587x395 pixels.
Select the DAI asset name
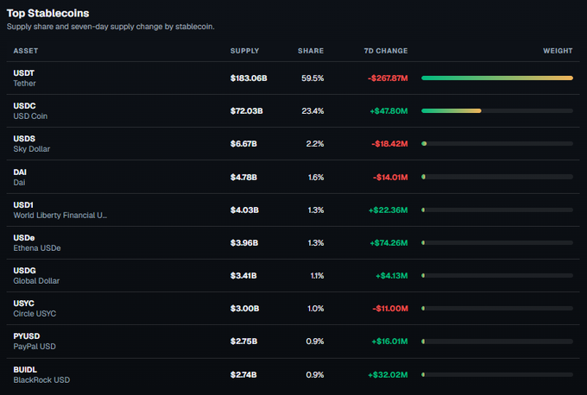(x=20, y=172)
